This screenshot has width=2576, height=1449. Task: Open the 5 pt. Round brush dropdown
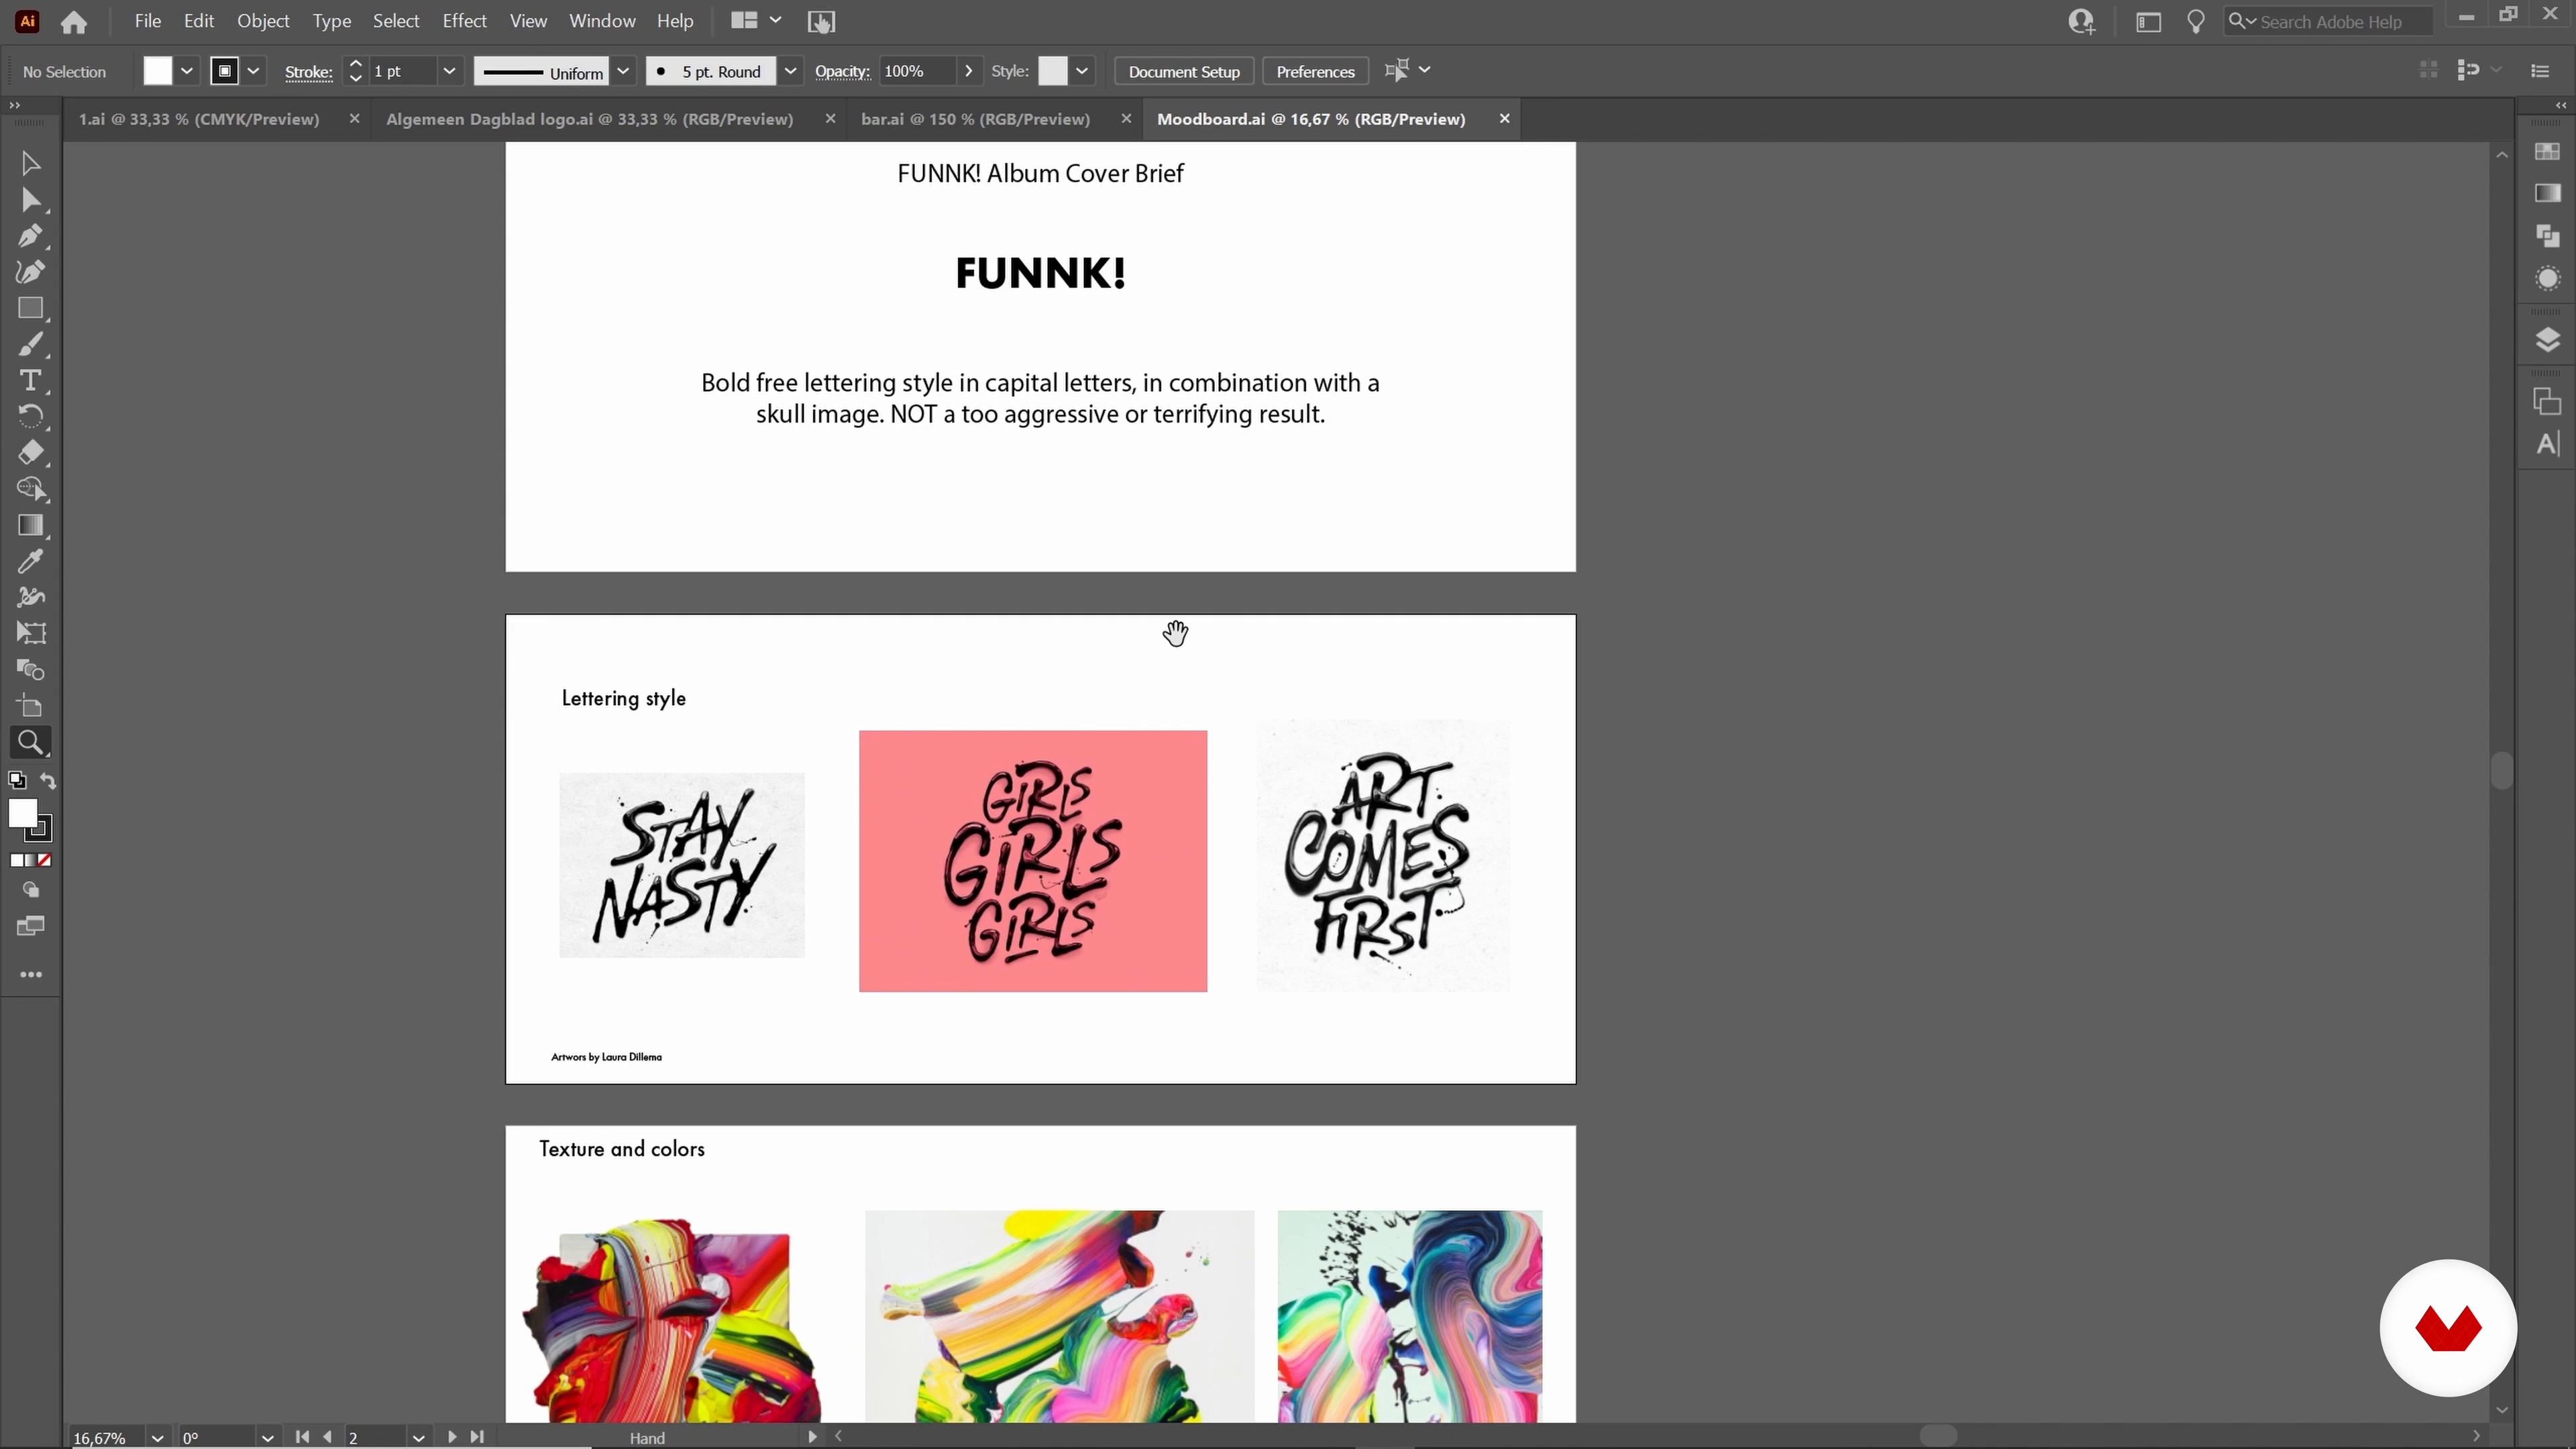tap(790, 71)
